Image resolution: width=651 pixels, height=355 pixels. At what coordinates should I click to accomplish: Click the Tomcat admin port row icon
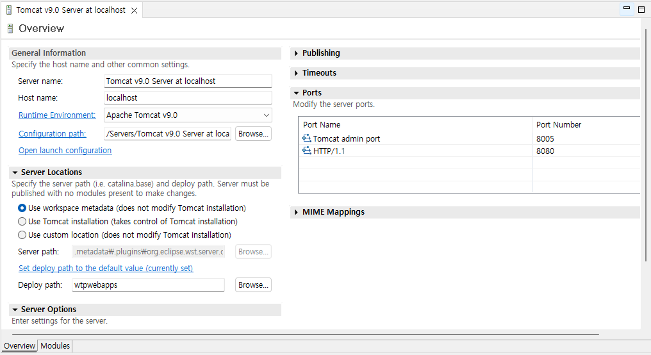coord(307,138)
